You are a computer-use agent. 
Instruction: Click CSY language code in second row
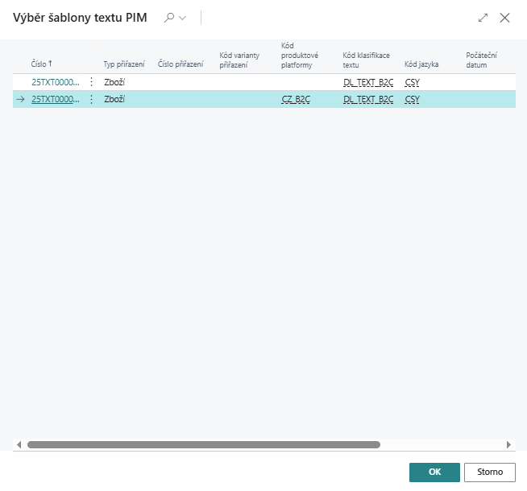coord(412,100)
